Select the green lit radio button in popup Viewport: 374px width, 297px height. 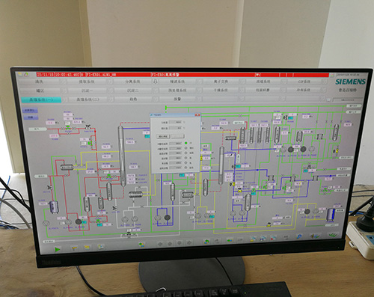point(186,143)
